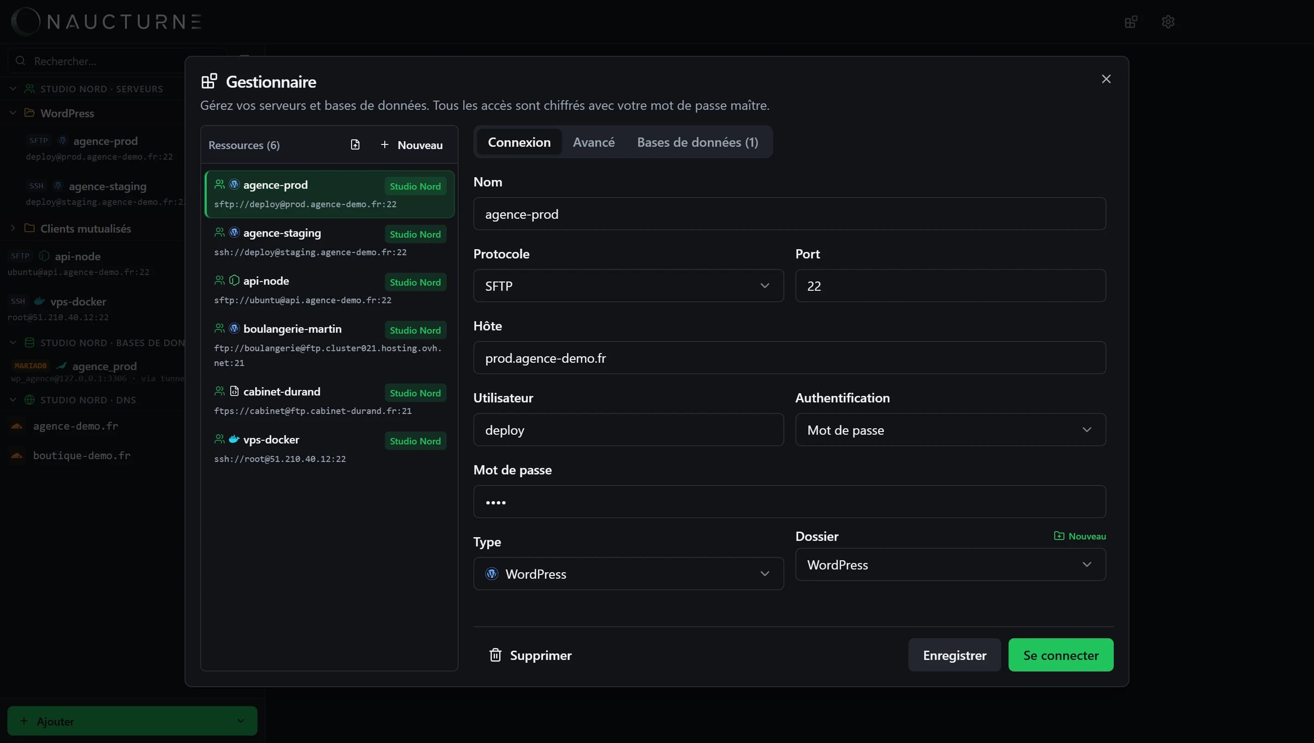This screenshot has width=1314, height=743.
Task: Click the file icon of cabinet-durand resource
Action: pos(234,391)
